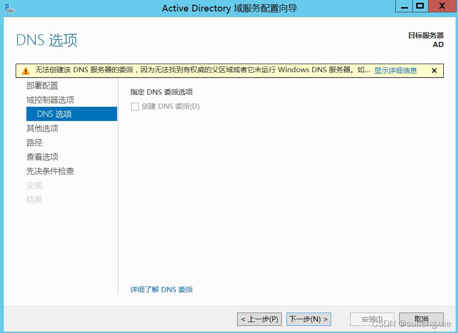Go back with the 上一步 button
This screenshot has height=333, width=458.
pos(259,319)
